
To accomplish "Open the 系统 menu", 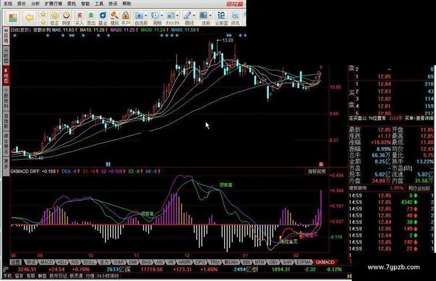I will click(8, 3).
